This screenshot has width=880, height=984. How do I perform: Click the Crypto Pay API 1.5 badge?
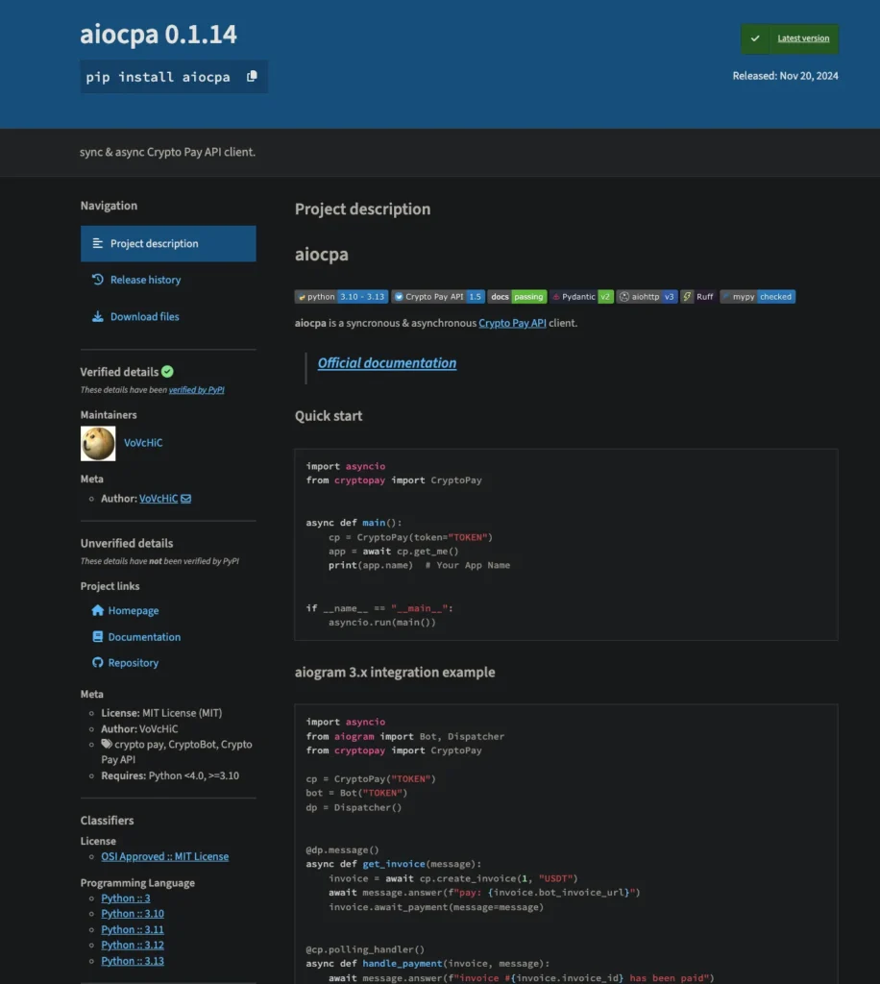click(438, 297)
